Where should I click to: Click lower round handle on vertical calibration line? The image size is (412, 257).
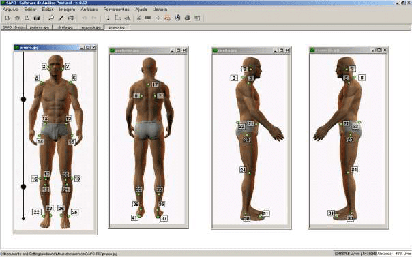click(x=23, y=187)
